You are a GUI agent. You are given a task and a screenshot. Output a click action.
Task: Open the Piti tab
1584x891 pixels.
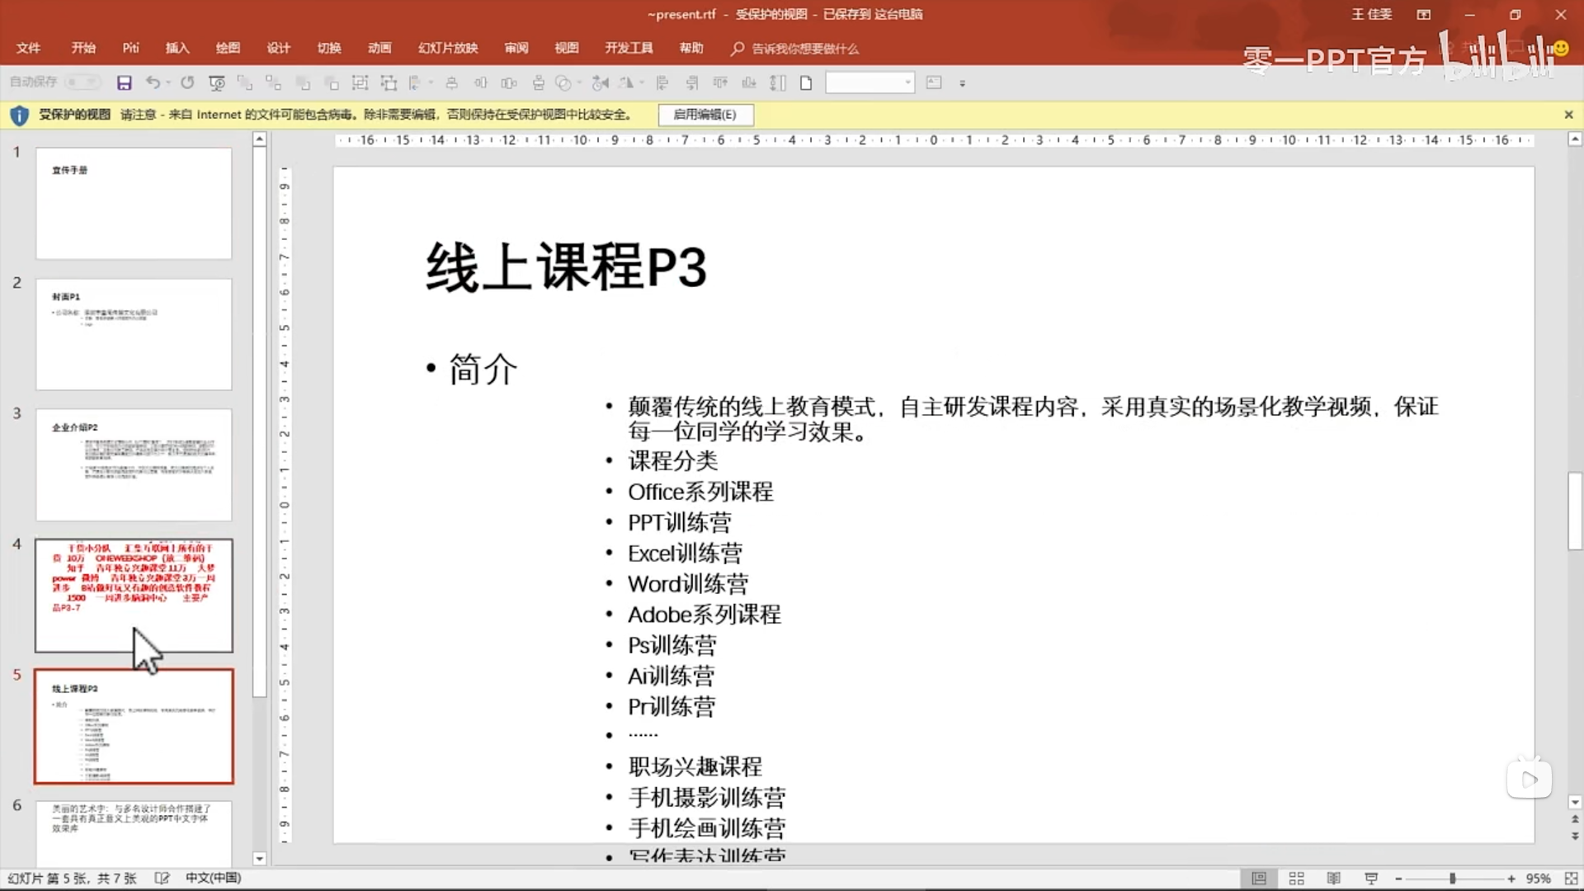tap(130, 48)
